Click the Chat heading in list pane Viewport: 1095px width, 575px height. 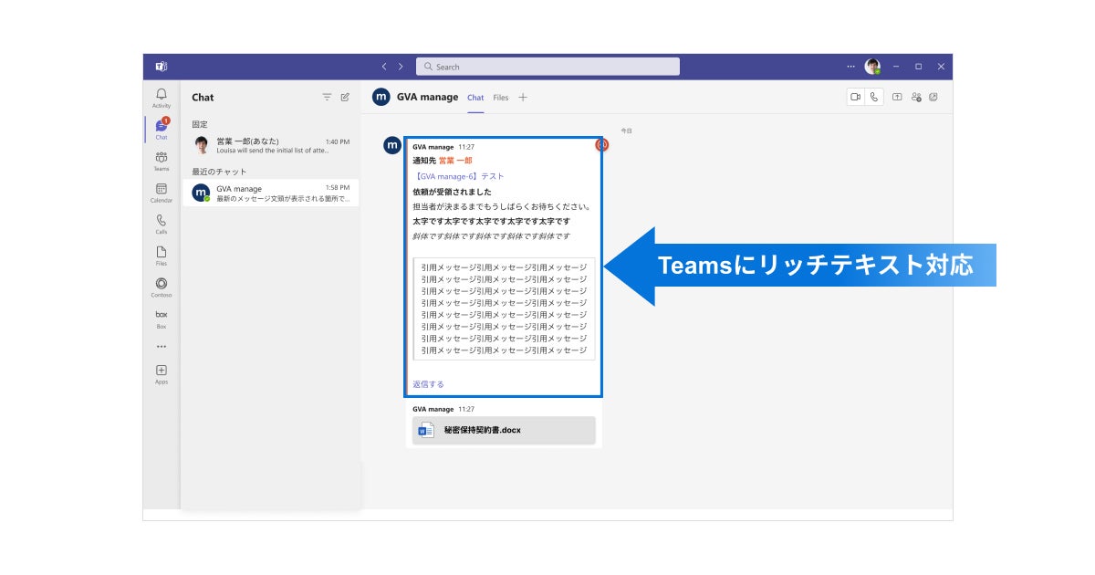click(203, 97)
